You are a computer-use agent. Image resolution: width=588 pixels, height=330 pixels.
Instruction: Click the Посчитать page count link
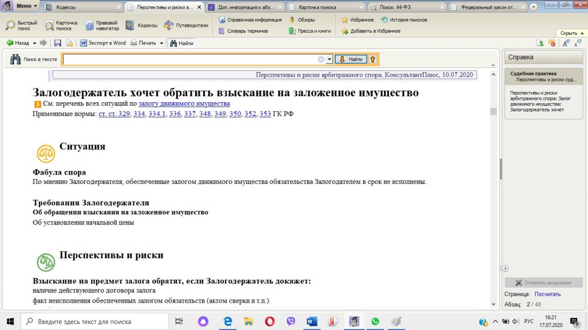click(547, 294)
